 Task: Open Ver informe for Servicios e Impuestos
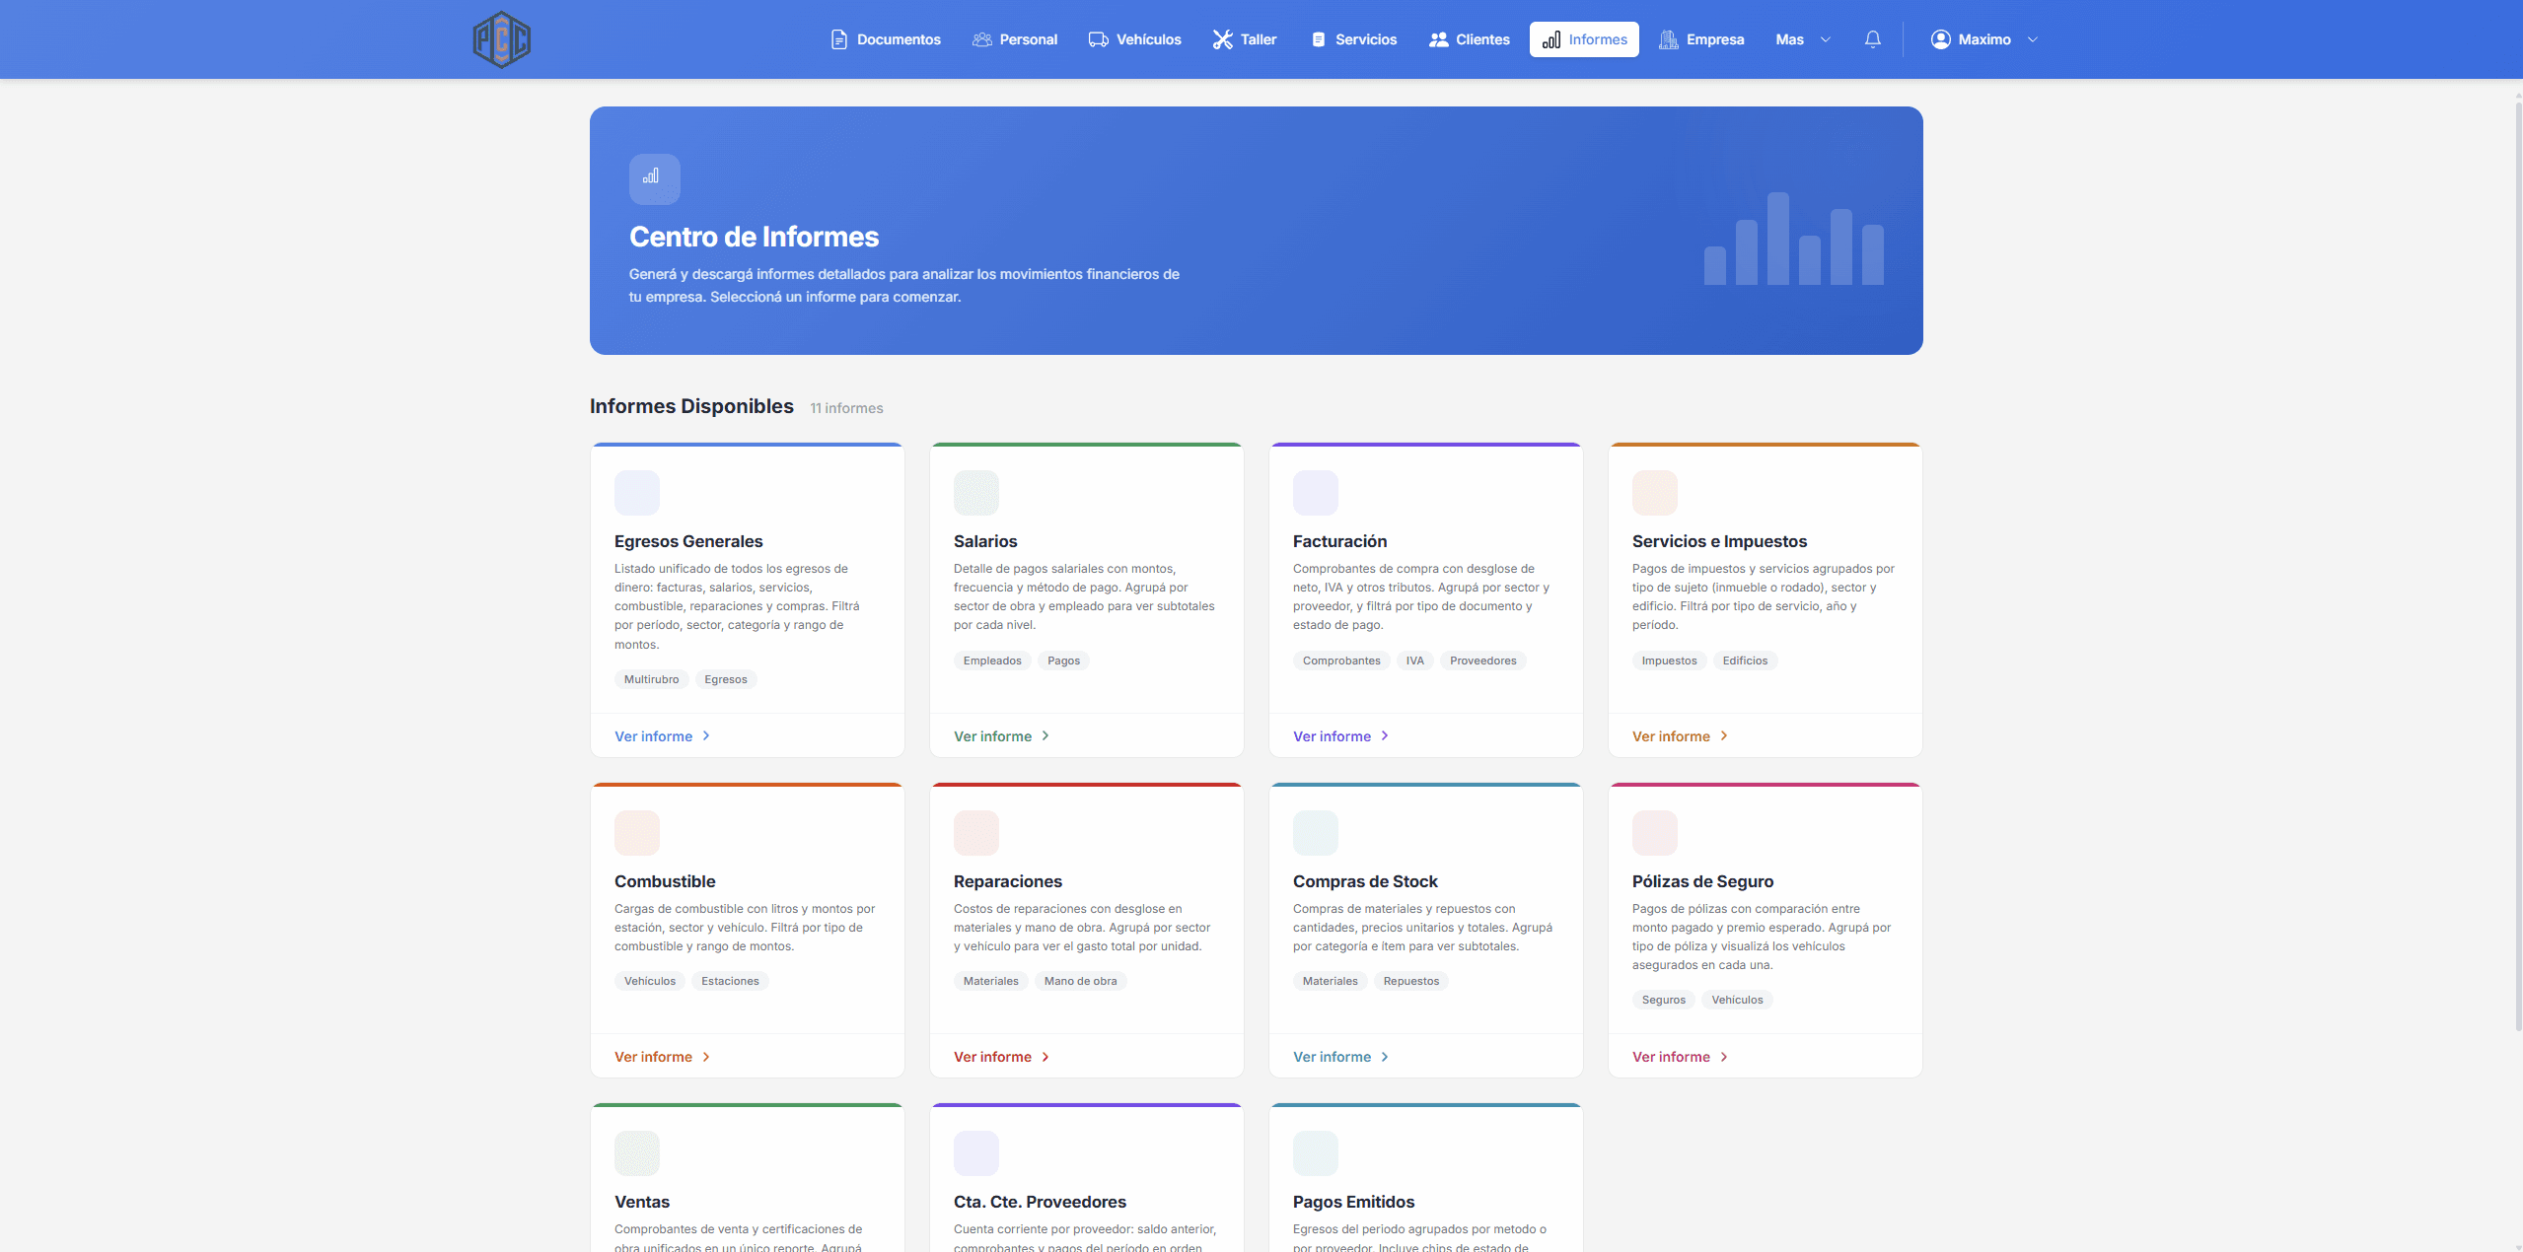[1680, 736]
